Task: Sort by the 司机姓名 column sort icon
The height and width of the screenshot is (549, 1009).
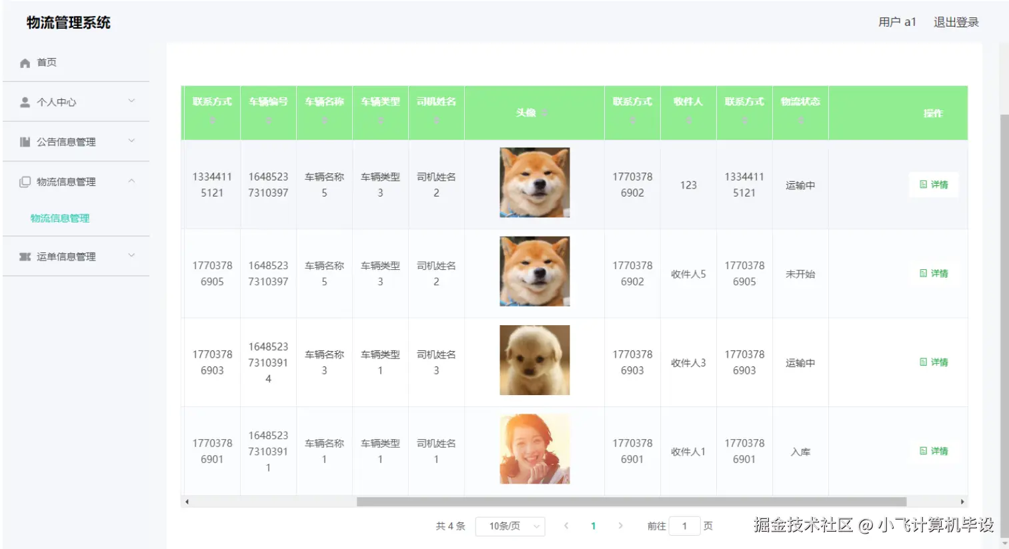Action: (x=436, y=121)
